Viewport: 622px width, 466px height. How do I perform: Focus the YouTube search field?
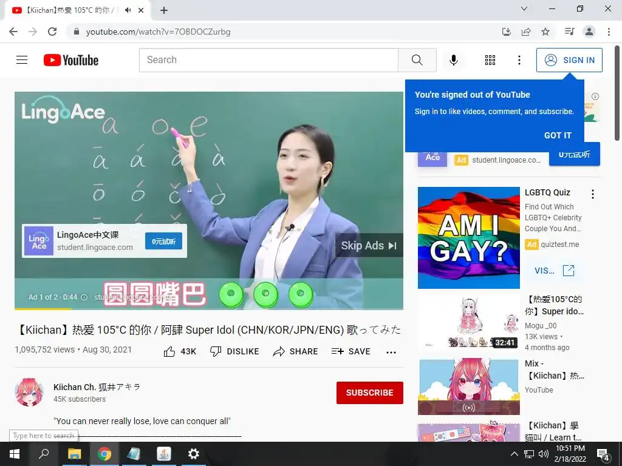click(x=268, y=60)
